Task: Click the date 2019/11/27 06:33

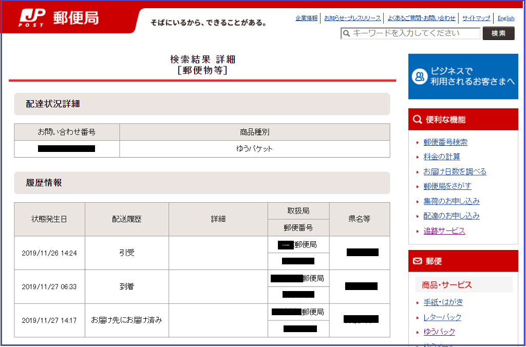Action: click(x=49, y=286)
